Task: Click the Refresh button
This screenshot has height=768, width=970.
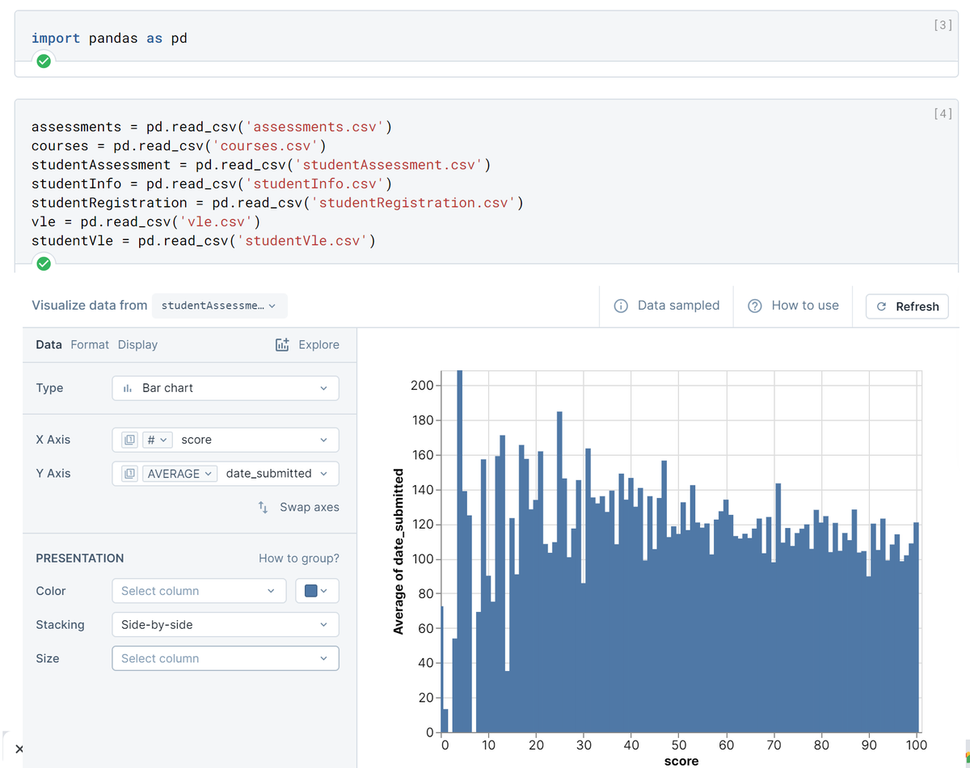Action: (x=907, y=306)
